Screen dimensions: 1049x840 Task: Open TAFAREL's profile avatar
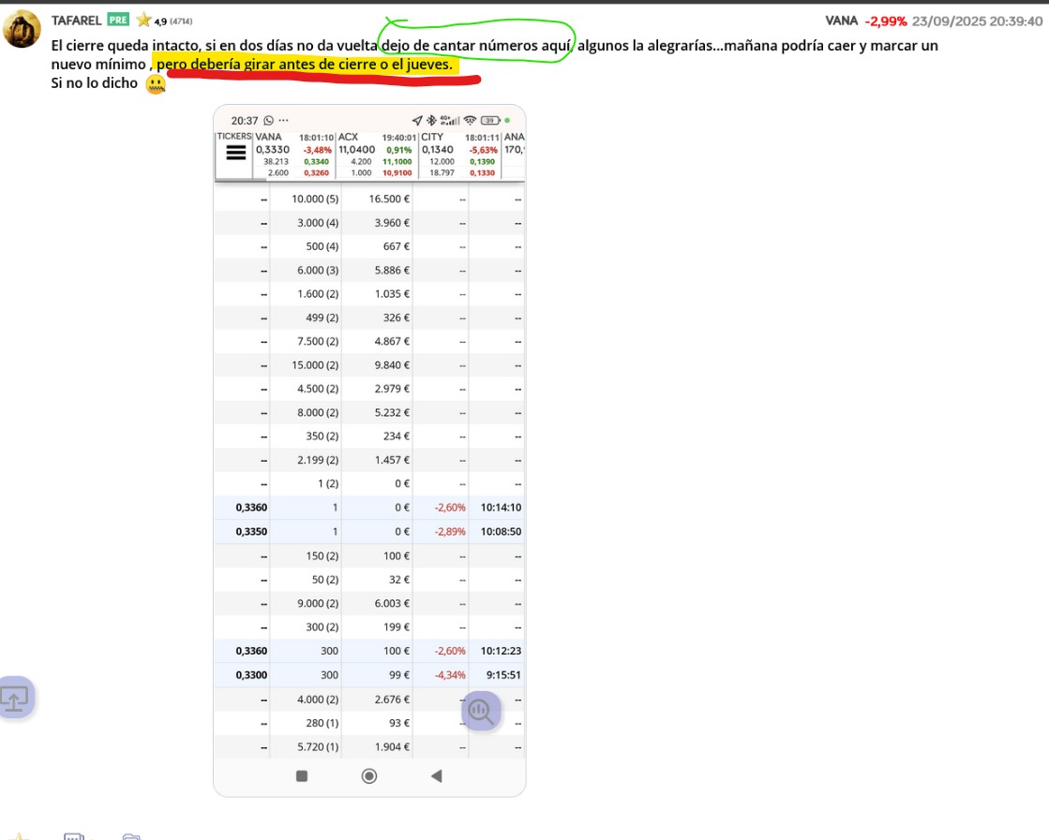click(22, 29)
